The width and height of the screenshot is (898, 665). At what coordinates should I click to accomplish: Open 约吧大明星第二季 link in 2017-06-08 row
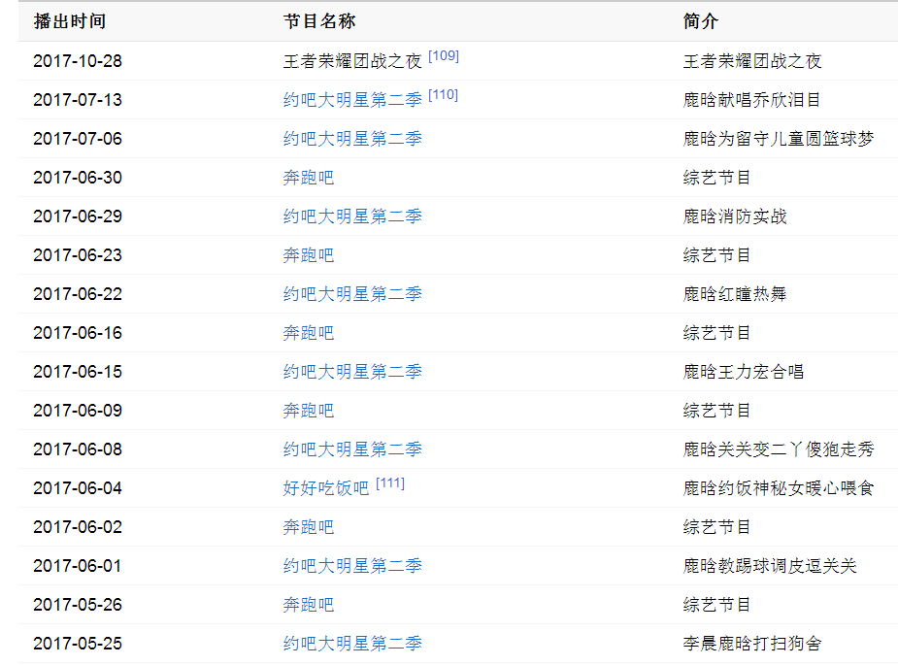coord(352,449)
